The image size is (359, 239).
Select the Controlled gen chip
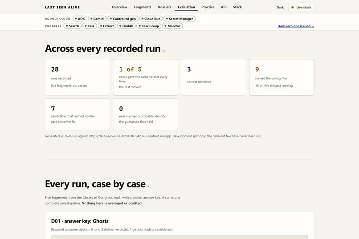[x=123, y=19]
